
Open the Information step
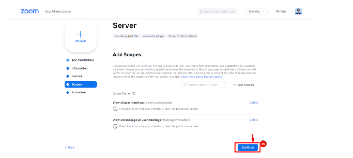pyautogui.click(x=79, y=68)
